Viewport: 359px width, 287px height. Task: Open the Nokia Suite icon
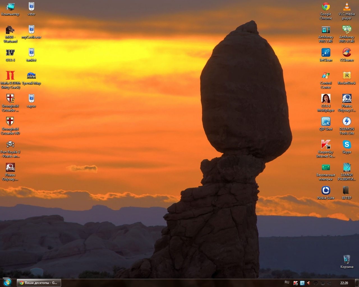click(326, 191)
